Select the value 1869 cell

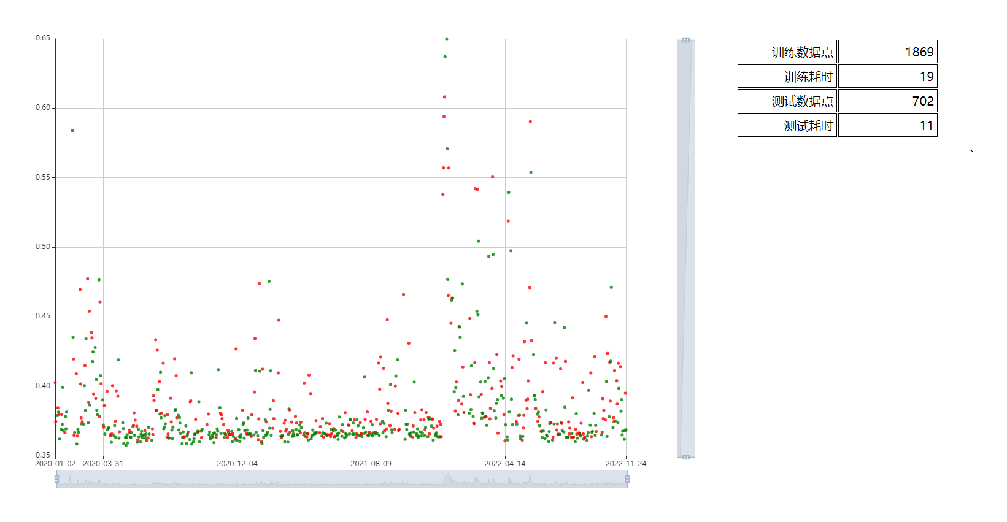point(888,52)
